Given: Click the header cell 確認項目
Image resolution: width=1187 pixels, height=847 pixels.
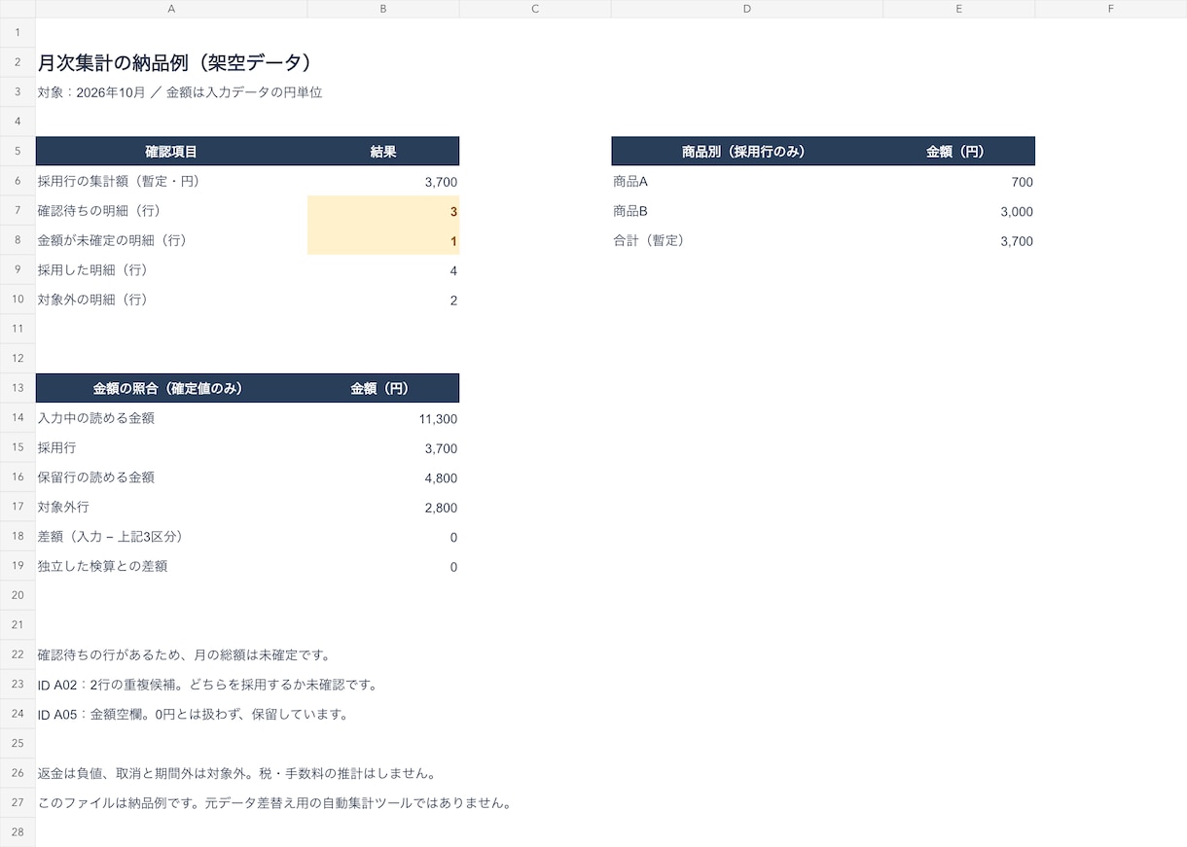Looking at the screenshot, I should [x=171, y=151].
